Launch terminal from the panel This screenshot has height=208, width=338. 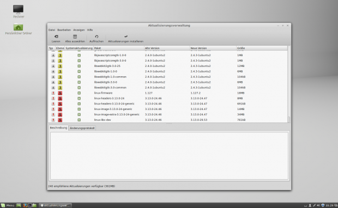(x=30, y=205)
